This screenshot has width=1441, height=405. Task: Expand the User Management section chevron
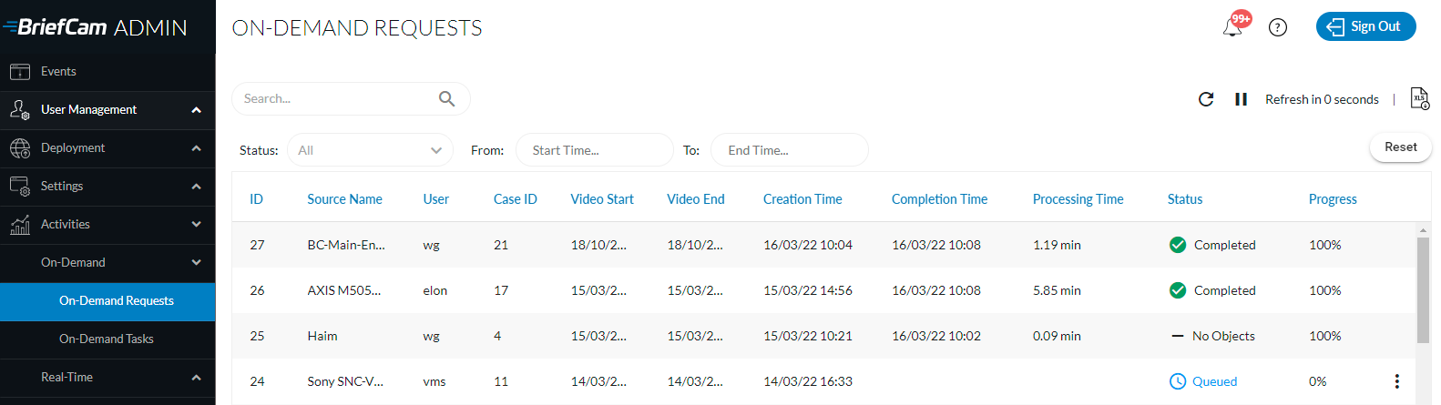(x=196, y=109)
